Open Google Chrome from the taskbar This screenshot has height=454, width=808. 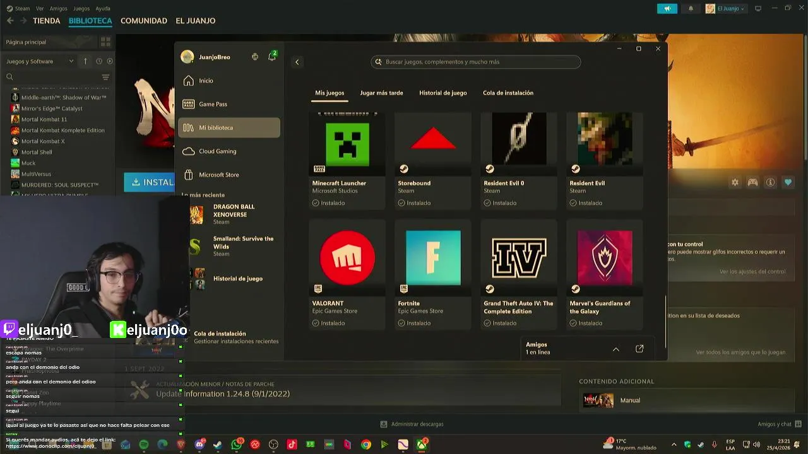[366, 445]
